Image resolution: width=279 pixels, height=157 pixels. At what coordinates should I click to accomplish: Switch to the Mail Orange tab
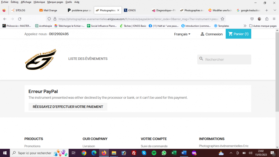coord(50,10)
